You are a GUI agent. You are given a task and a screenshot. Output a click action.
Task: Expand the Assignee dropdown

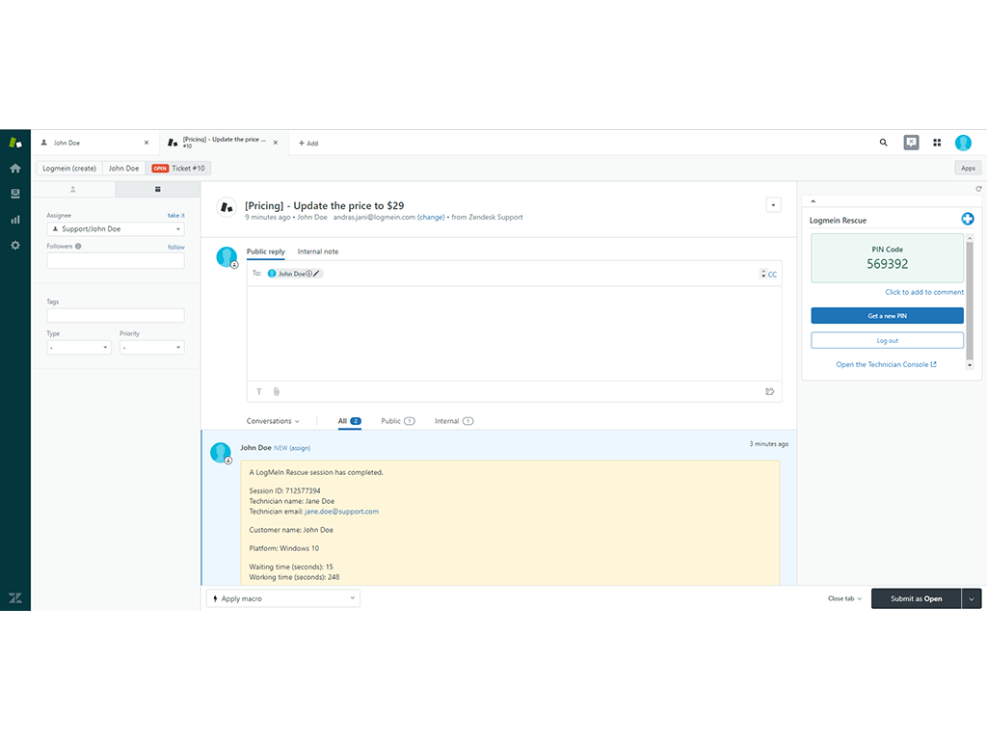(115, 229)
